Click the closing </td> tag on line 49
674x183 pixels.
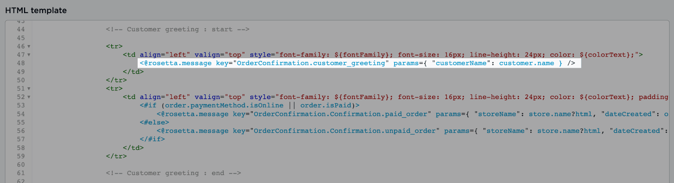133,72
